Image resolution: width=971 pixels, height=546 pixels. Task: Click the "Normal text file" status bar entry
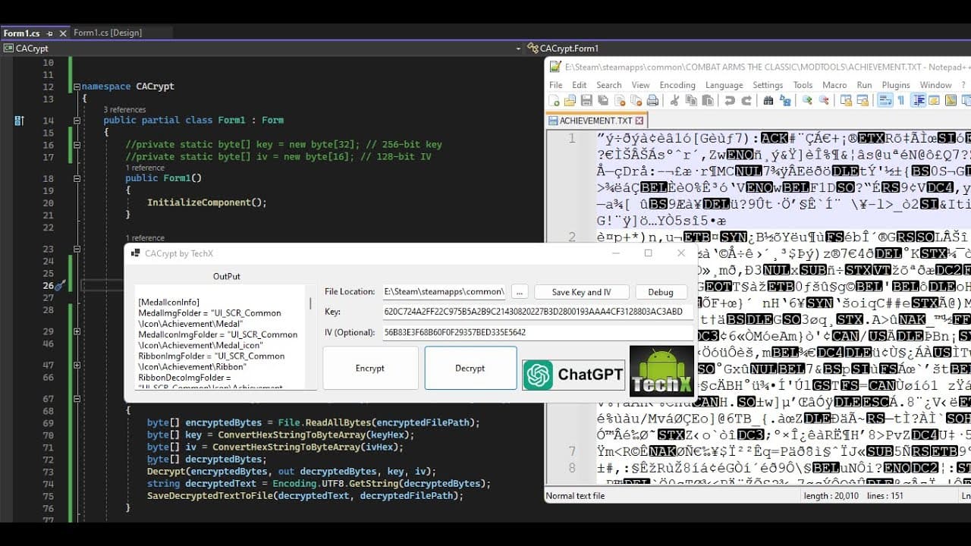pos(576,496)
